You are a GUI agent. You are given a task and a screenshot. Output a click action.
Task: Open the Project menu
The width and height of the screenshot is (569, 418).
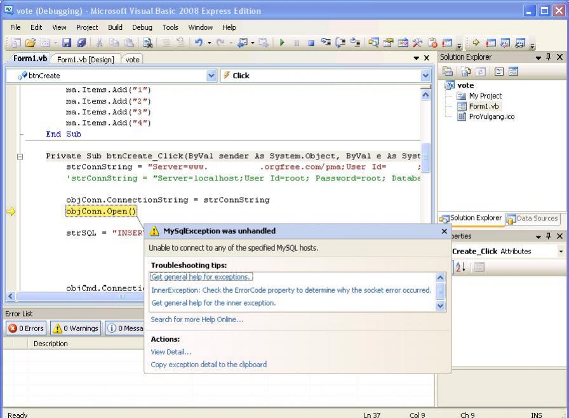pyautogui.click(x=87, y=27)
